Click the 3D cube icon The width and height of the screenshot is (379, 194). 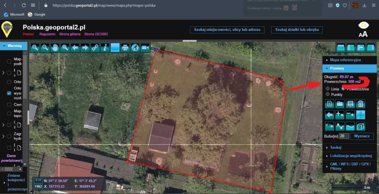[x=361, y=126]
